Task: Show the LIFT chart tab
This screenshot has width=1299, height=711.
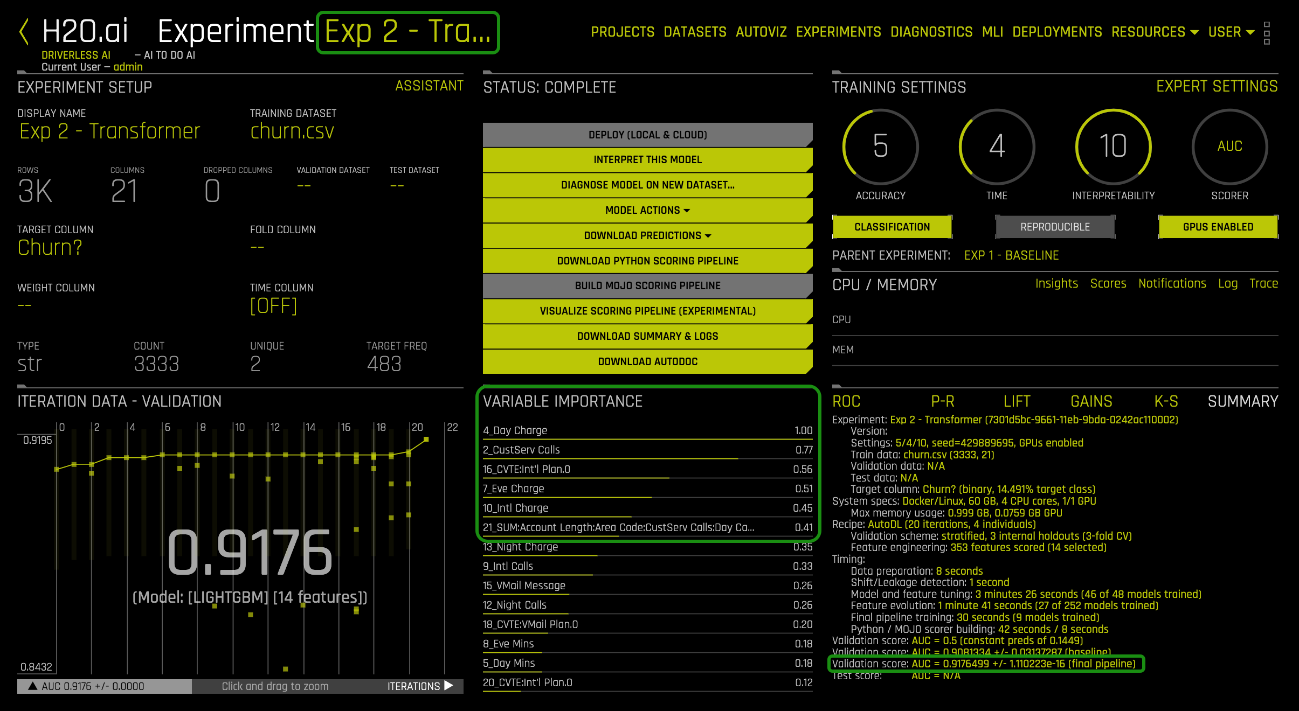Action: (1017, 401)
